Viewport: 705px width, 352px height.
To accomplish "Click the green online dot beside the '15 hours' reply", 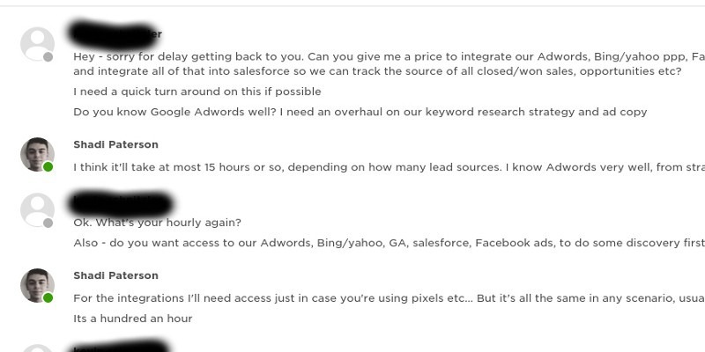I will click(48, 166).
